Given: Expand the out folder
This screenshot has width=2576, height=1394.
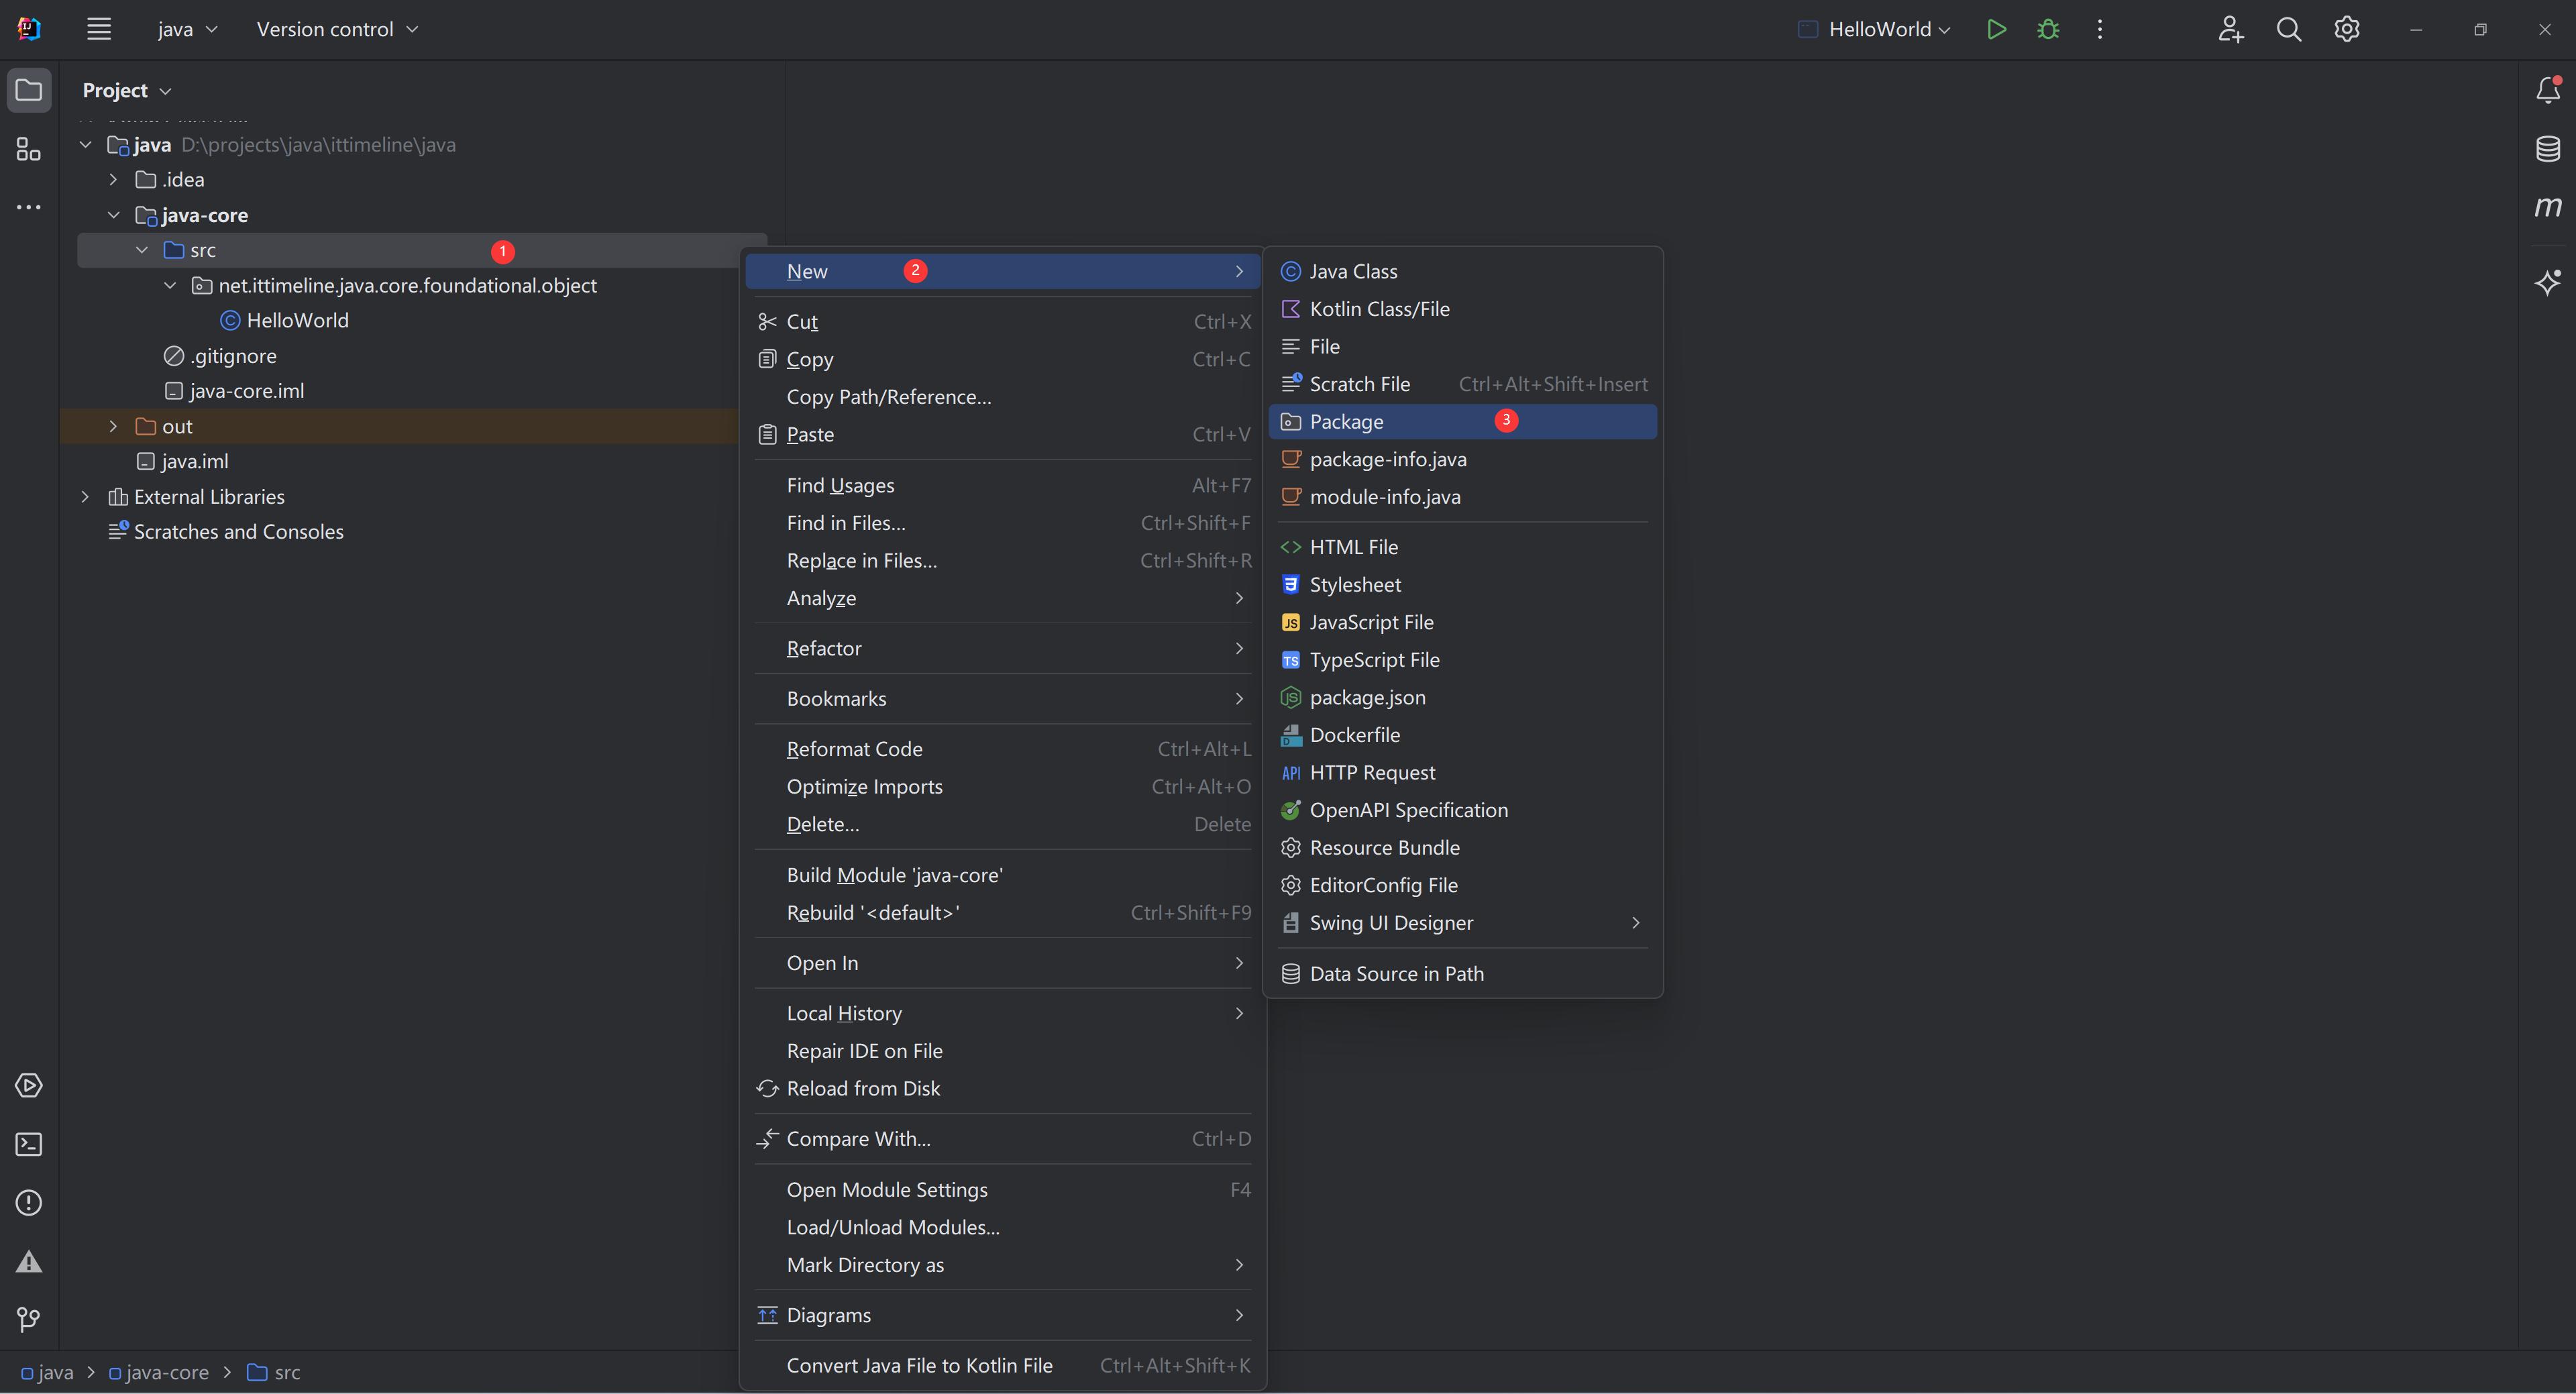Looking at the screenshot, I should click(x=114, y=426).
